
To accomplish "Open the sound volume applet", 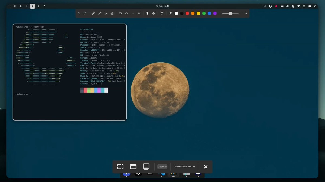I will click(x=287, y=6).
